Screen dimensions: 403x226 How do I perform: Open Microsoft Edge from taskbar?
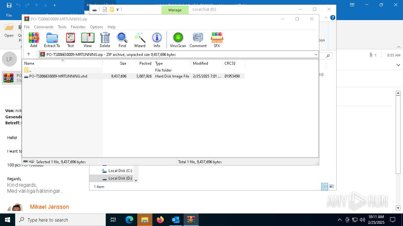[129, 220]
